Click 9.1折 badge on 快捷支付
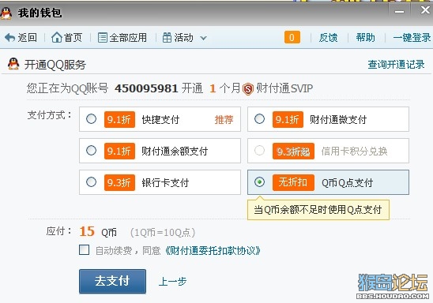The height and width of the screenshot is (303, 433). tap(119, 119)
